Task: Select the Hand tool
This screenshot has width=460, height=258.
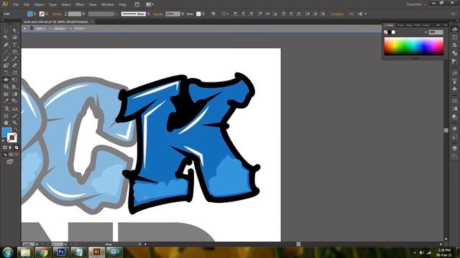Action: pyautogui.click(x=6, y=123)
